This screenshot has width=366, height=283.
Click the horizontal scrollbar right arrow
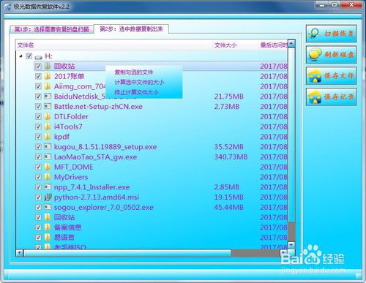[x=283, y=253]
